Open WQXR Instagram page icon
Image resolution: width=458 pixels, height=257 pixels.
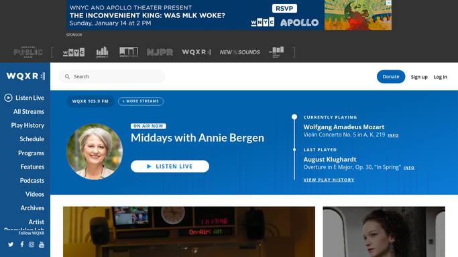tap(32, 244)
